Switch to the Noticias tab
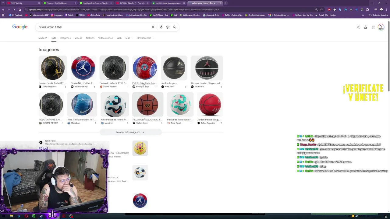390x219 pixels. (x=90, y=38)
